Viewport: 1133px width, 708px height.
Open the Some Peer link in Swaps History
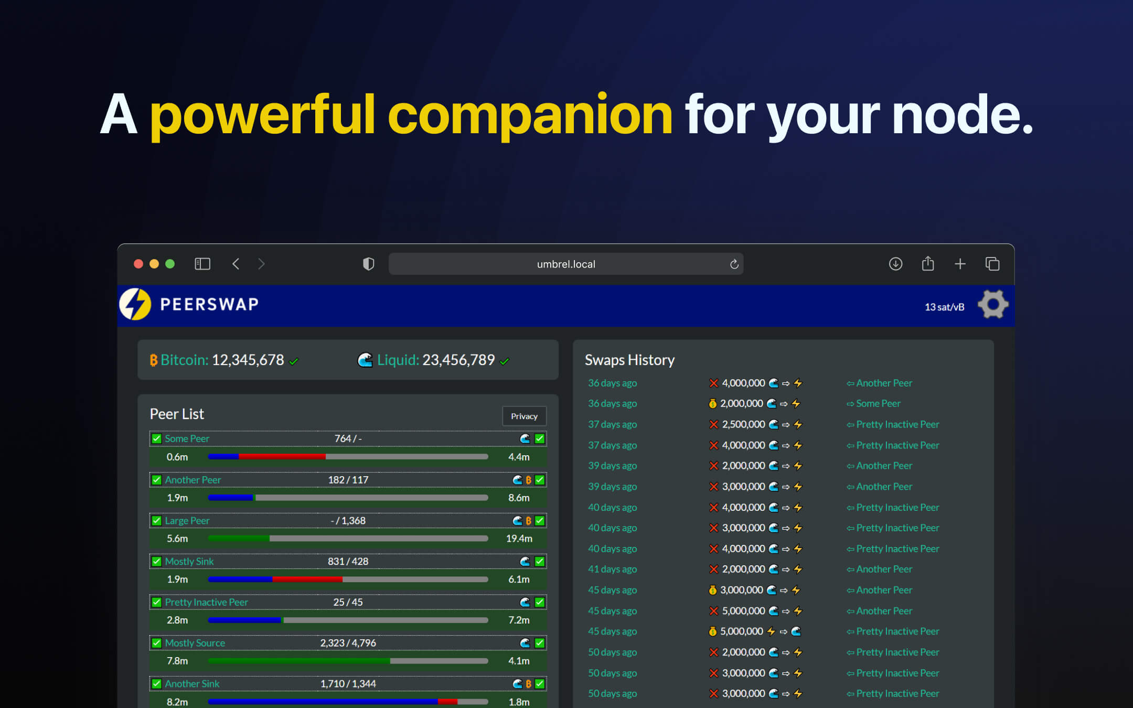[878, 403]
